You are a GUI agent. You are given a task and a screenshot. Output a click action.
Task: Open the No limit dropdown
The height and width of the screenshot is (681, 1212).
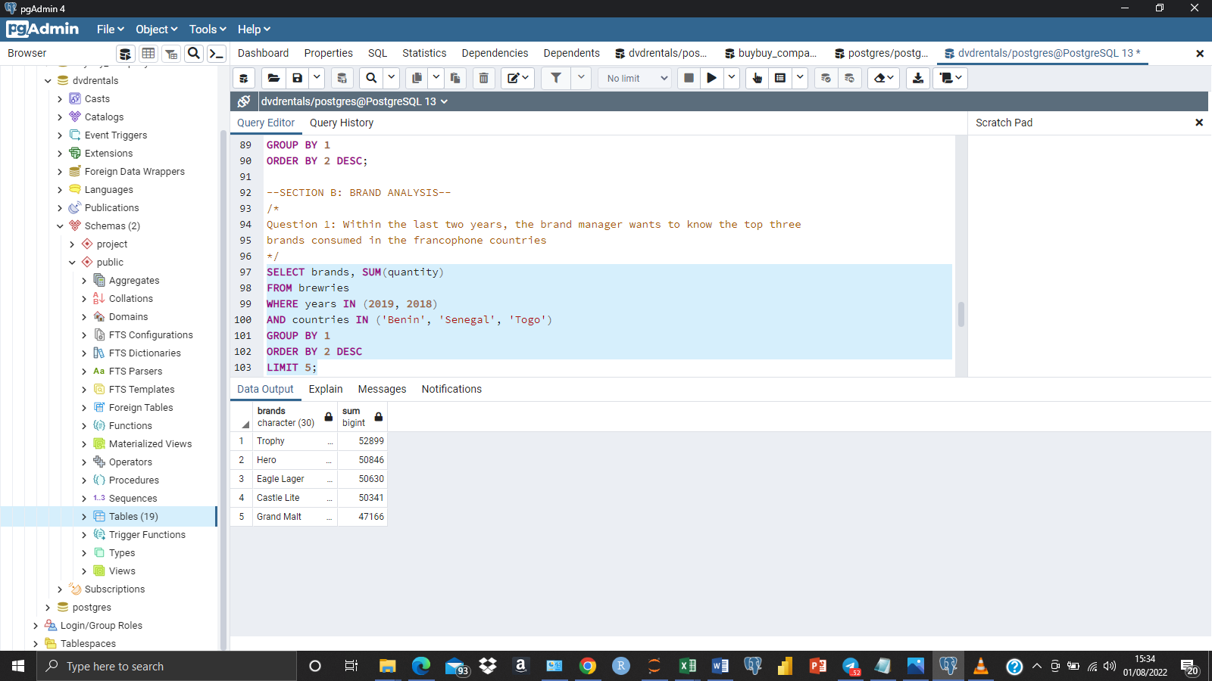click(634, 78)
